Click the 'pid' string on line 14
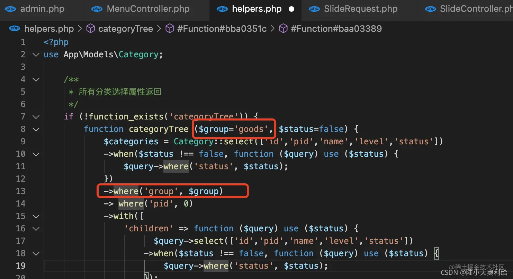This screenshot has height=279, width=513. pos(161,204)
